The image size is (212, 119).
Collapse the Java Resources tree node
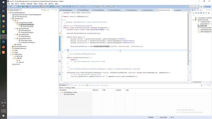pyautogui.click(x=11, y=19)
